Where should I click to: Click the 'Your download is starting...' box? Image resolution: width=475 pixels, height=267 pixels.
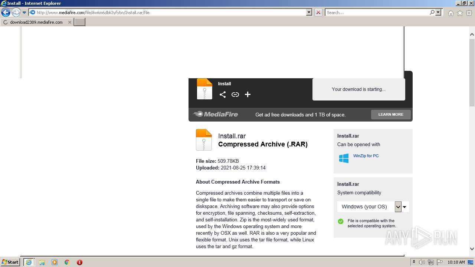358,89
